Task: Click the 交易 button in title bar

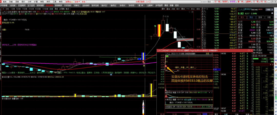Action: point(256,2)
